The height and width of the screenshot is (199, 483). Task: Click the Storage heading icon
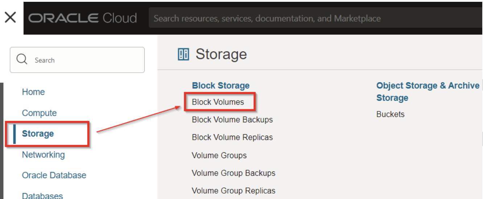click(183, 55)
